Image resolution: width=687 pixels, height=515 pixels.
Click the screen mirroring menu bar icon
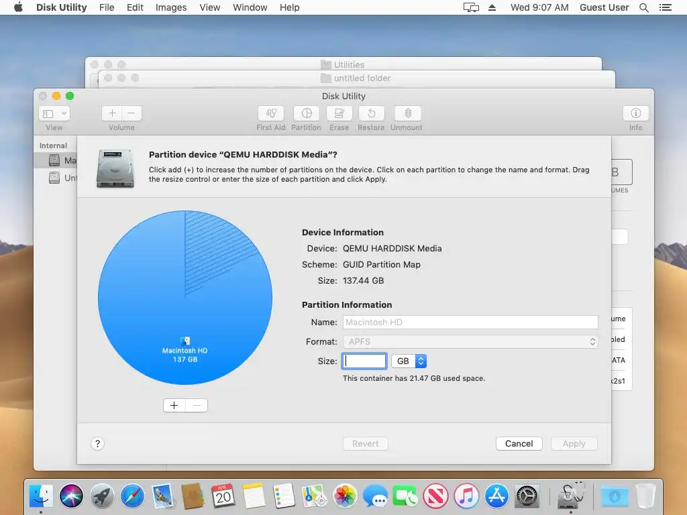click(471, 7)
